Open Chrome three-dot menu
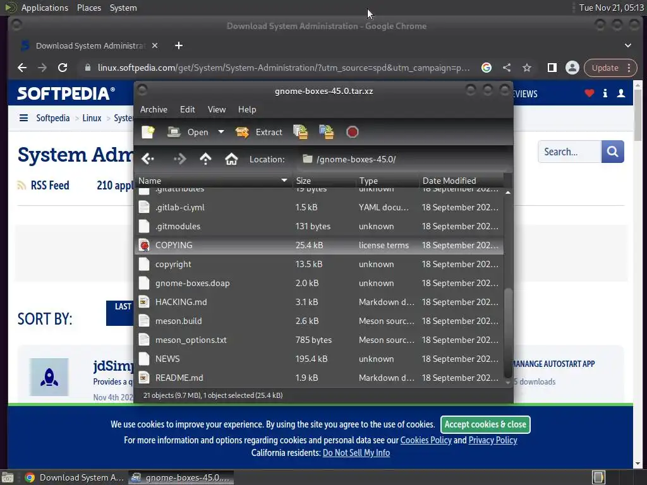The image size is (647, 485). [629, 68]
